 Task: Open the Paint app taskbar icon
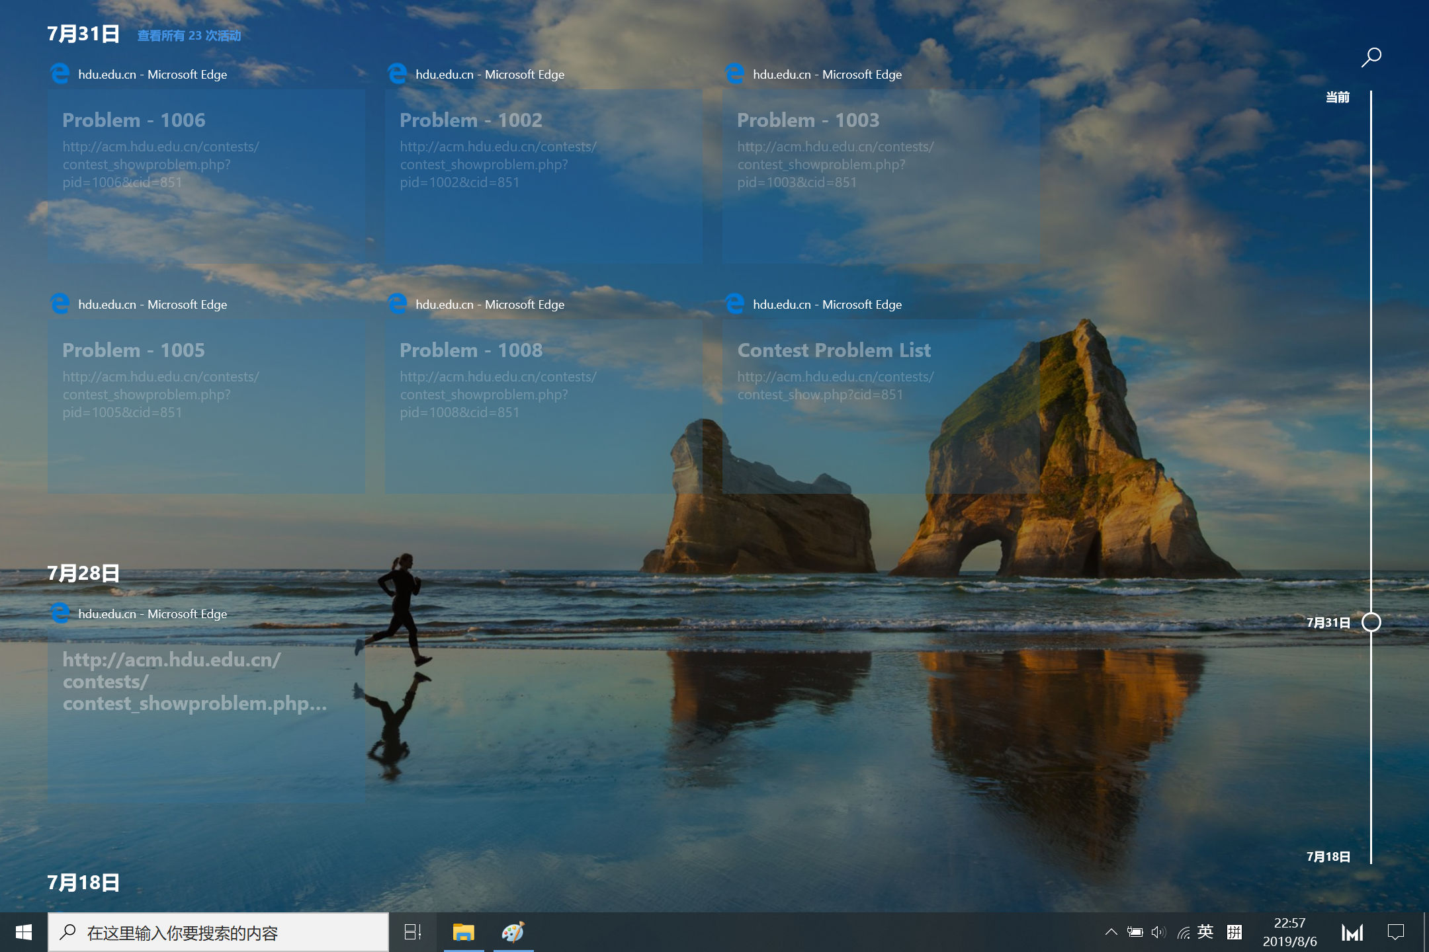coord(513,932)
